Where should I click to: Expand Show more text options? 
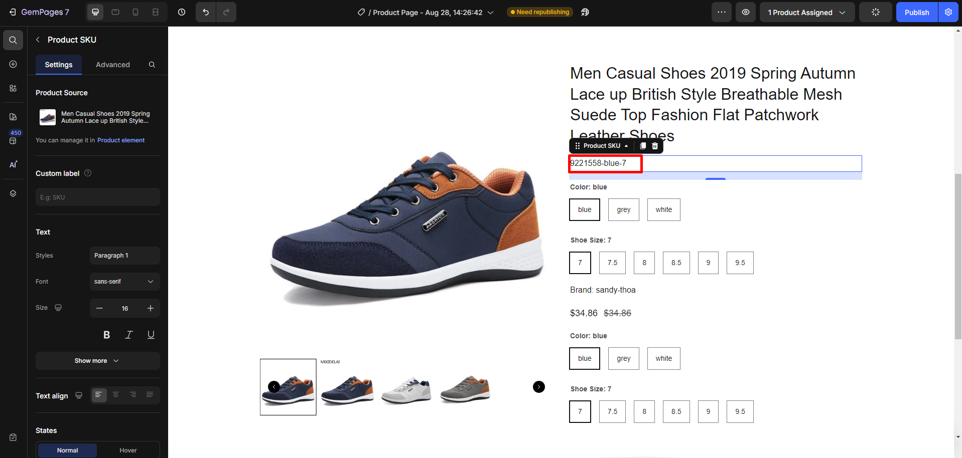[x=97, y=361]
